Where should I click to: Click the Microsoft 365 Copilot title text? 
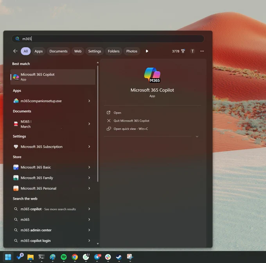[x=152, y=90]
